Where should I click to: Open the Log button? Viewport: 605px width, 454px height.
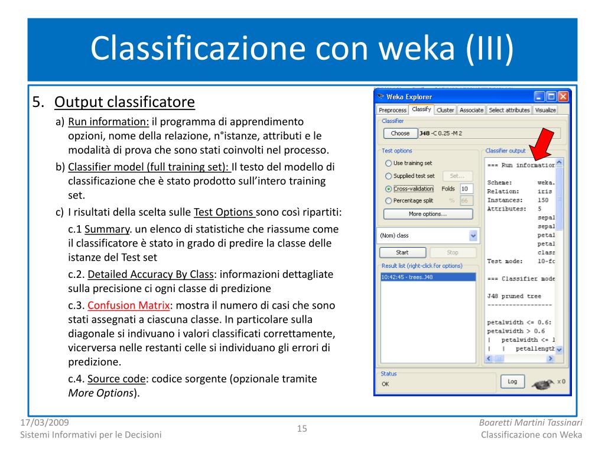coord(512,381)
